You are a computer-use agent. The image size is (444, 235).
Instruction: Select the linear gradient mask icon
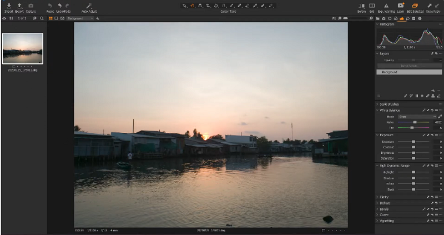(x=417, y=96)
